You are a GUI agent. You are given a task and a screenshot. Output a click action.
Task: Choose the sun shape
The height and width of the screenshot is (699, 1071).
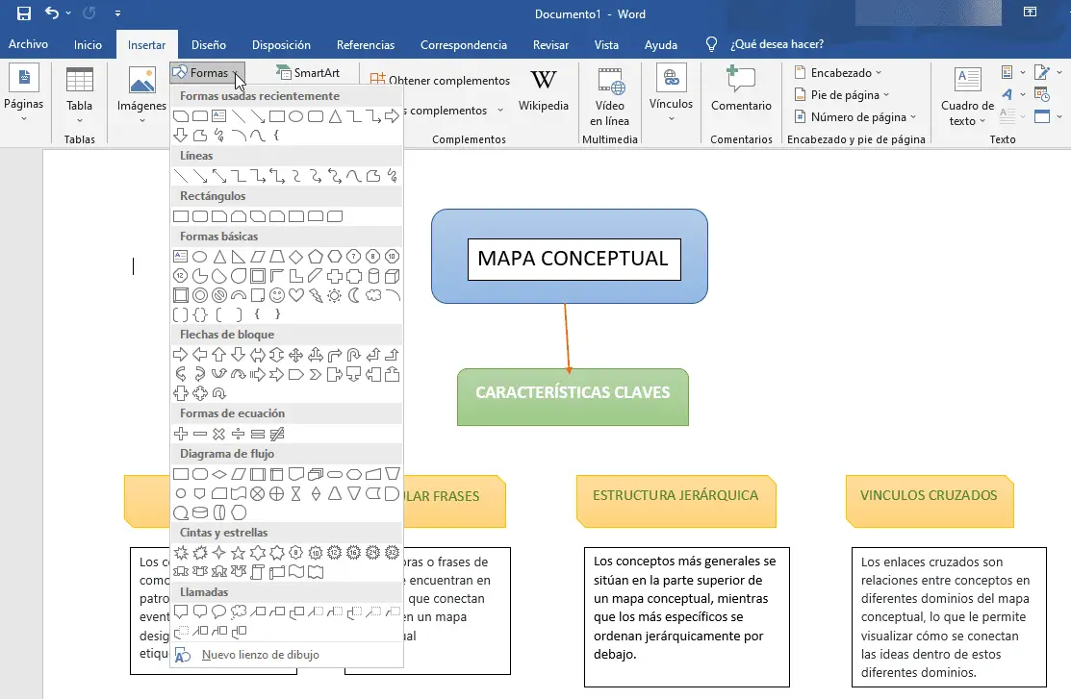(x=335, y=295)
